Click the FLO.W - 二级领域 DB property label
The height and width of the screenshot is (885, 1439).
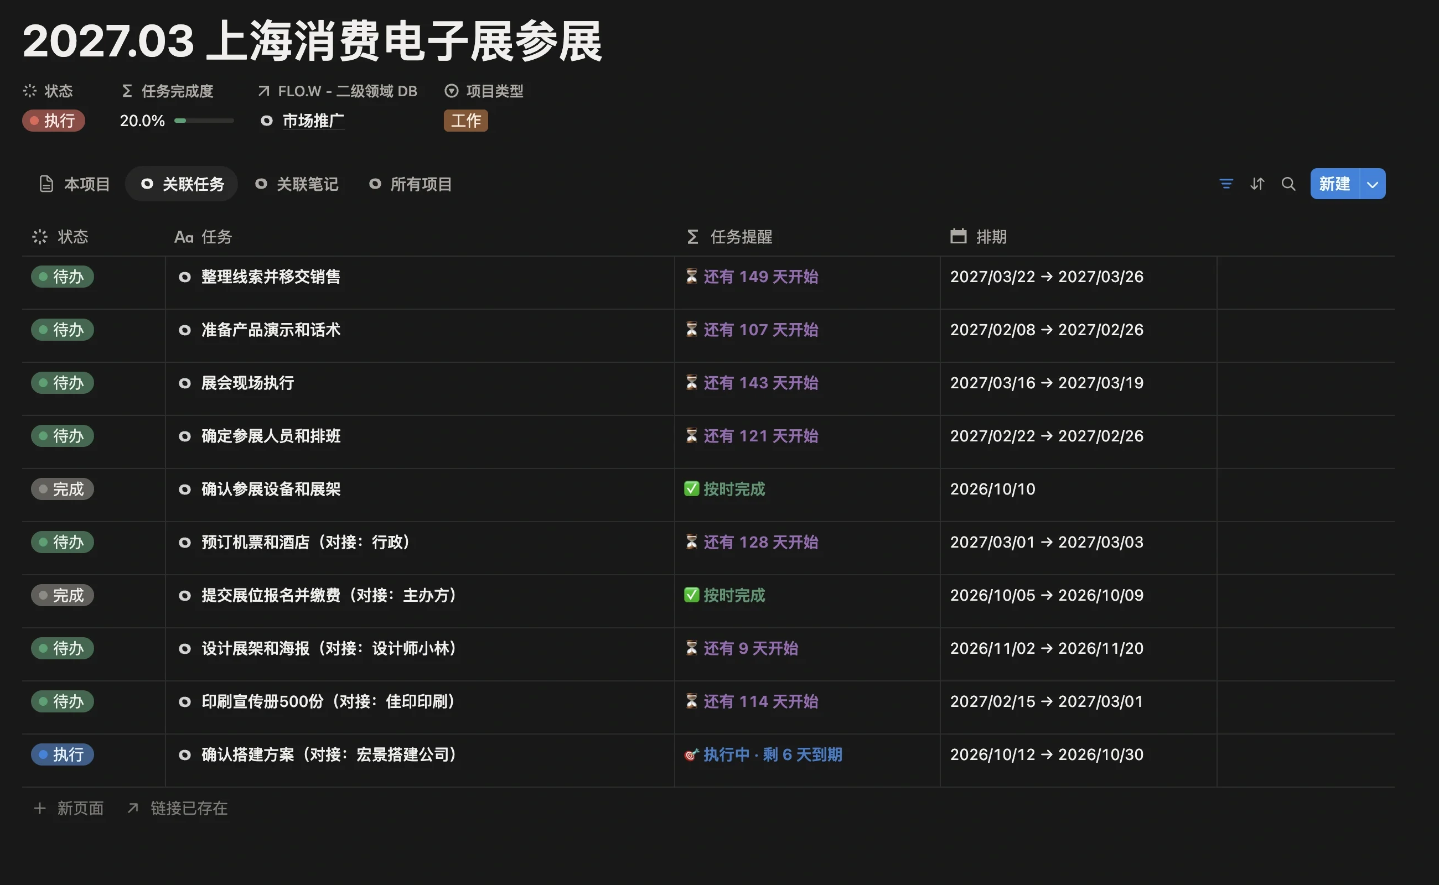click(x=338, y=91)
